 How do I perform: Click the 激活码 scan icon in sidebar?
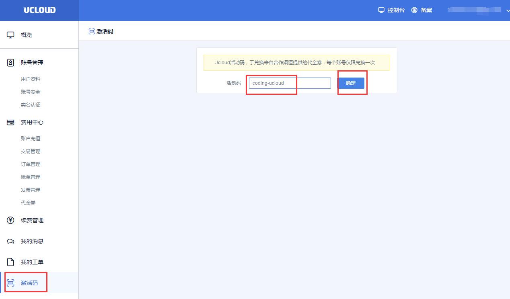click(11, 283)
